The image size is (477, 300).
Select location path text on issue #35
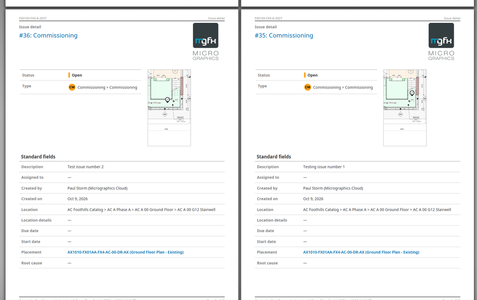[377, 210]
